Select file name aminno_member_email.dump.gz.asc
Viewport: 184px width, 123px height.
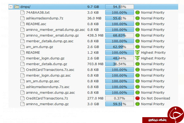pos(56,30)
